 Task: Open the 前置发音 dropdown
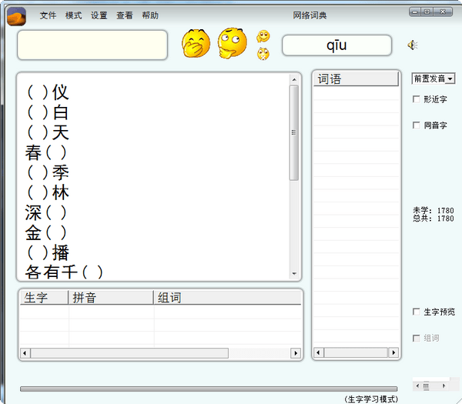434,78
